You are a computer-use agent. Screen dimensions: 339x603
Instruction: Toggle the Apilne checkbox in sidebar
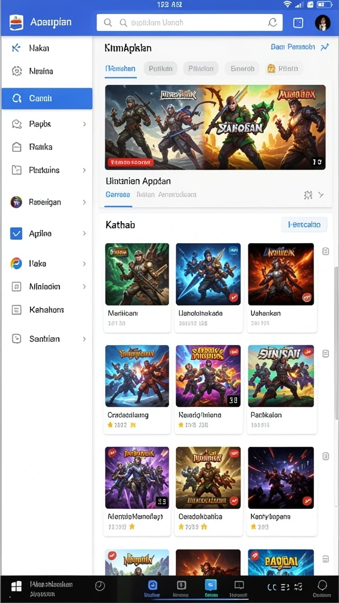pos(16,233)
